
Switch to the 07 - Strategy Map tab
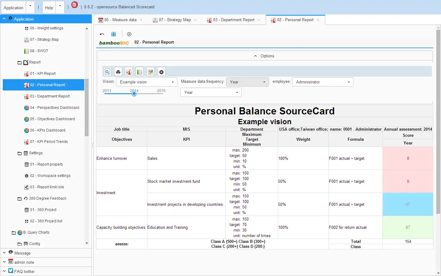[175, 20]
